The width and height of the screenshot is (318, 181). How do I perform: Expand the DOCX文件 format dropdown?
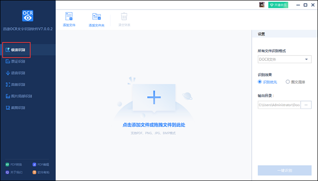pyautogui.click(x=284, y=59)
